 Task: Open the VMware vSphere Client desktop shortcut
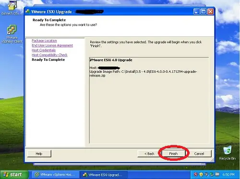pyautogui.click(x=12, y=34)
